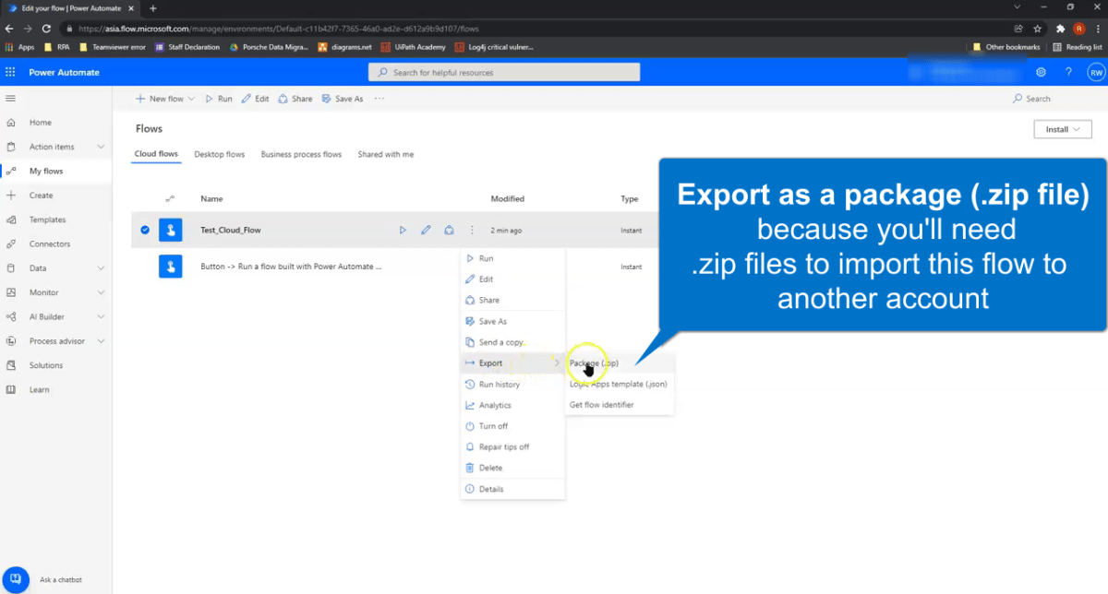Reload the page with browser refresh button
Image resolution: width=1108 pixels, height=594 pixels.
pyautogui.click(x=46, y=29)
